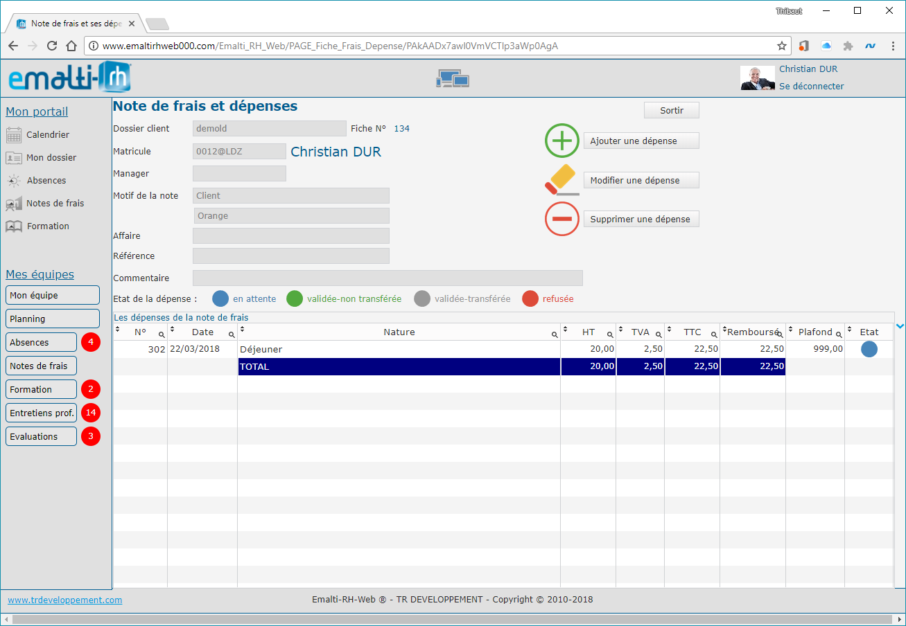
Task: Open the Entretiens prof. team tab
Action: 41,413
